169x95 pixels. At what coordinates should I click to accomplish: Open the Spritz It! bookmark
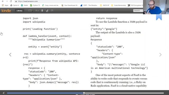15,5
